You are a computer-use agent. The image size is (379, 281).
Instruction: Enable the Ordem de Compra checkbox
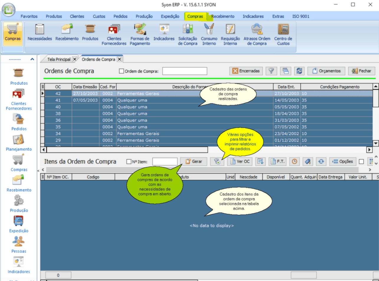tap(121, 71)
